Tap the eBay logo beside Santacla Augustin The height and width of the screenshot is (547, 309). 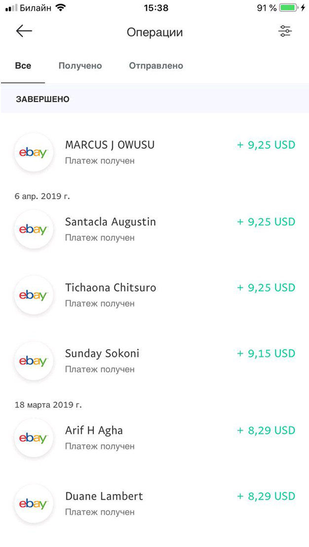point(34,229)
